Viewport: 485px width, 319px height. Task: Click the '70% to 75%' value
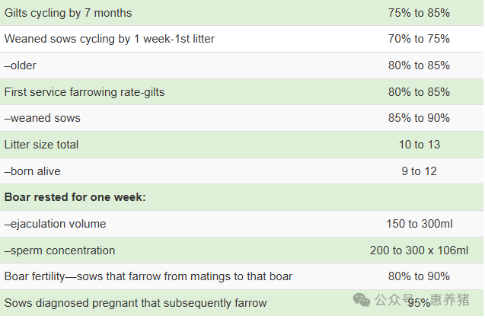pos(419,39)
